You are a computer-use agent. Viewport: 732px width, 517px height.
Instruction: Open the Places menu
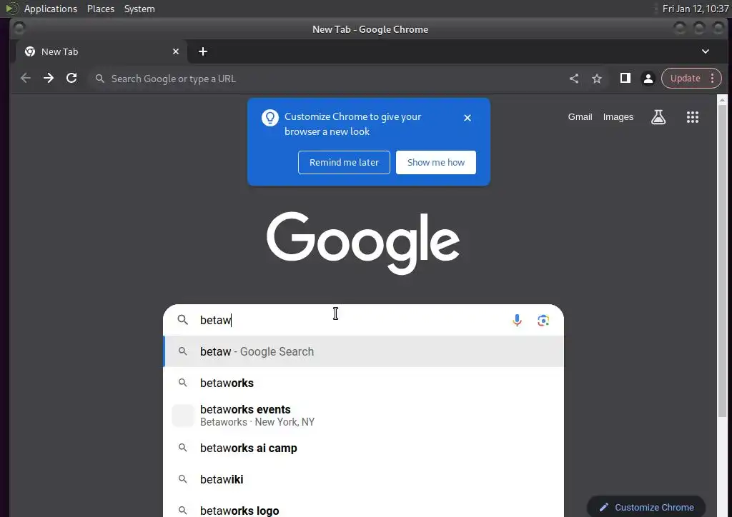click(101, 9)
